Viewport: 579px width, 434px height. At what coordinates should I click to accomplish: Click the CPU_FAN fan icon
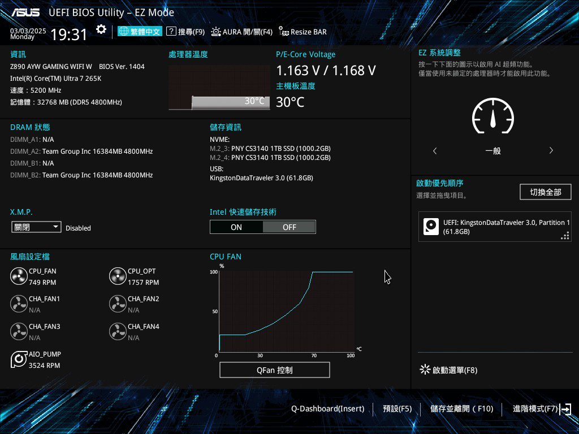click(x=19, y=276)
